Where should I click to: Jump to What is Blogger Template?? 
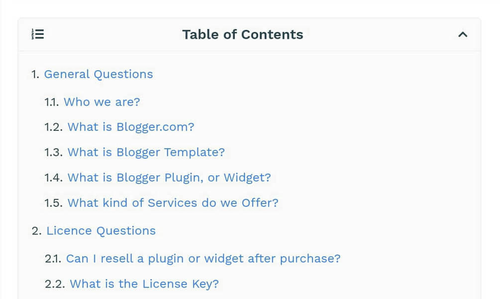point(146,152)
